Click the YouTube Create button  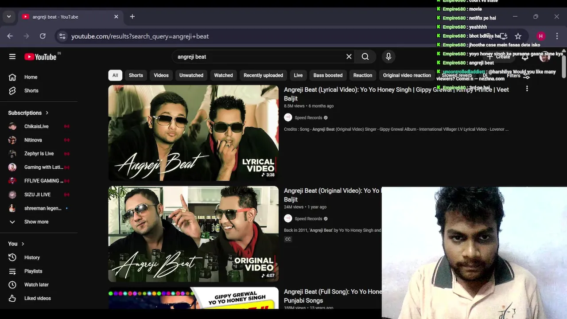click(499, 57)
